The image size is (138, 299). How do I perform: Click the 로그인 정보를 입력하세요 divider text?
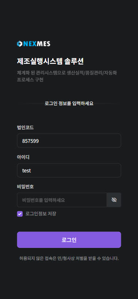(x=69, y=104)
